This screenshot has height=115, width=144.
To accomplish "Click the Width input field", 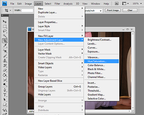I will point(27,10).
